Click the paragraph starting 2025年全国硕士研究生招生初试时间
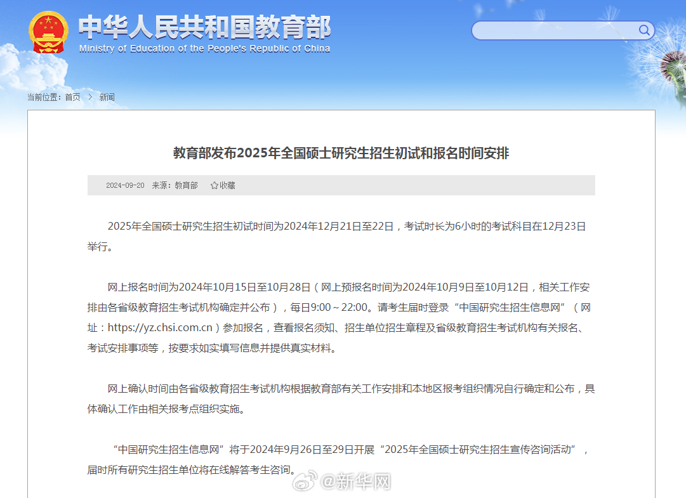Screen dimensions: 686x498 [337, 236]
